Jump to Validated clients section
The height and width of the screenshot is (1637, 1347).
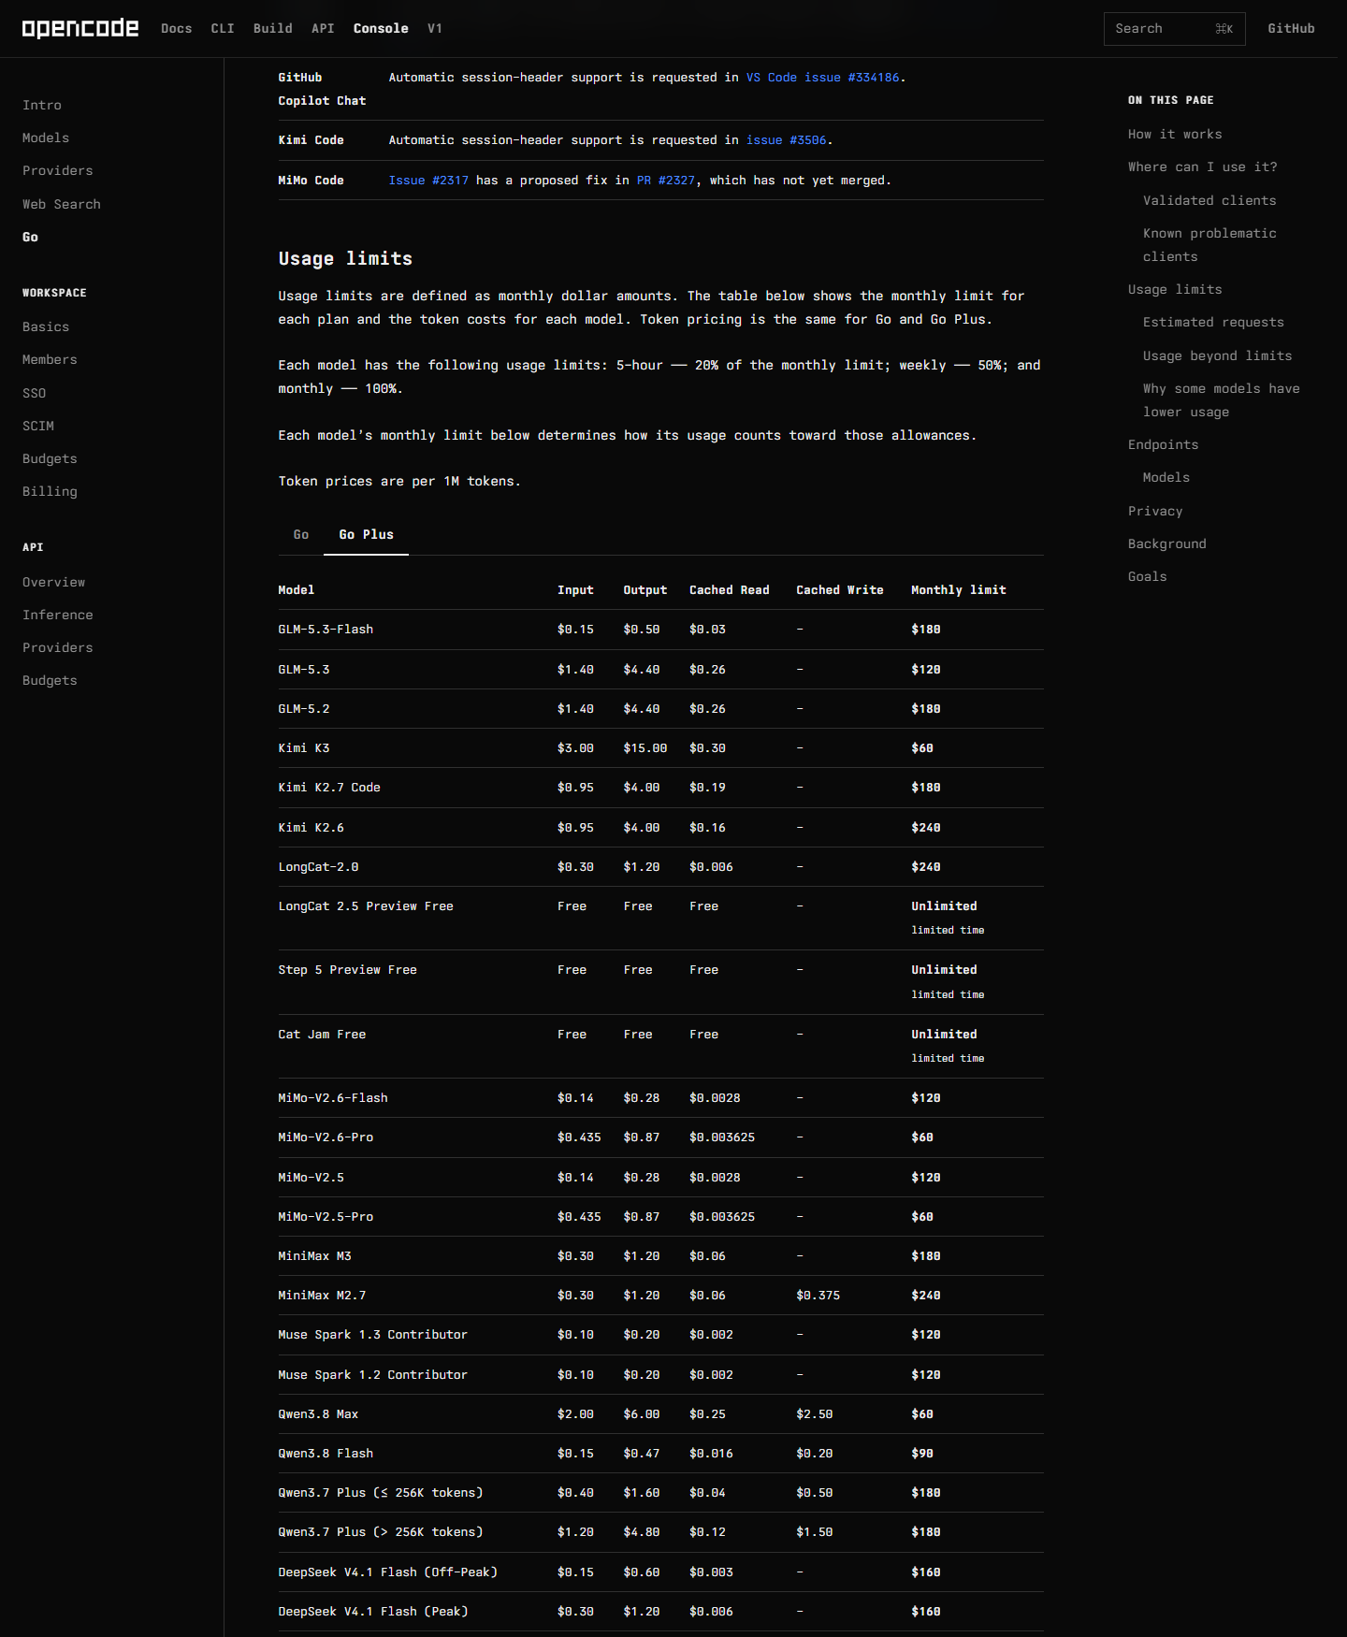pos(1209,201)
